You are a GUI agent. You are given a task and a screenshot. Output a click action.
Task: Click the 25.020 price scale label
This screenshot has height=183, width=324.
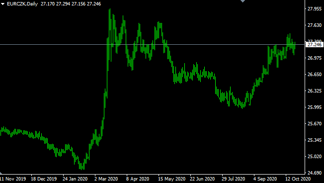(315, 156)
